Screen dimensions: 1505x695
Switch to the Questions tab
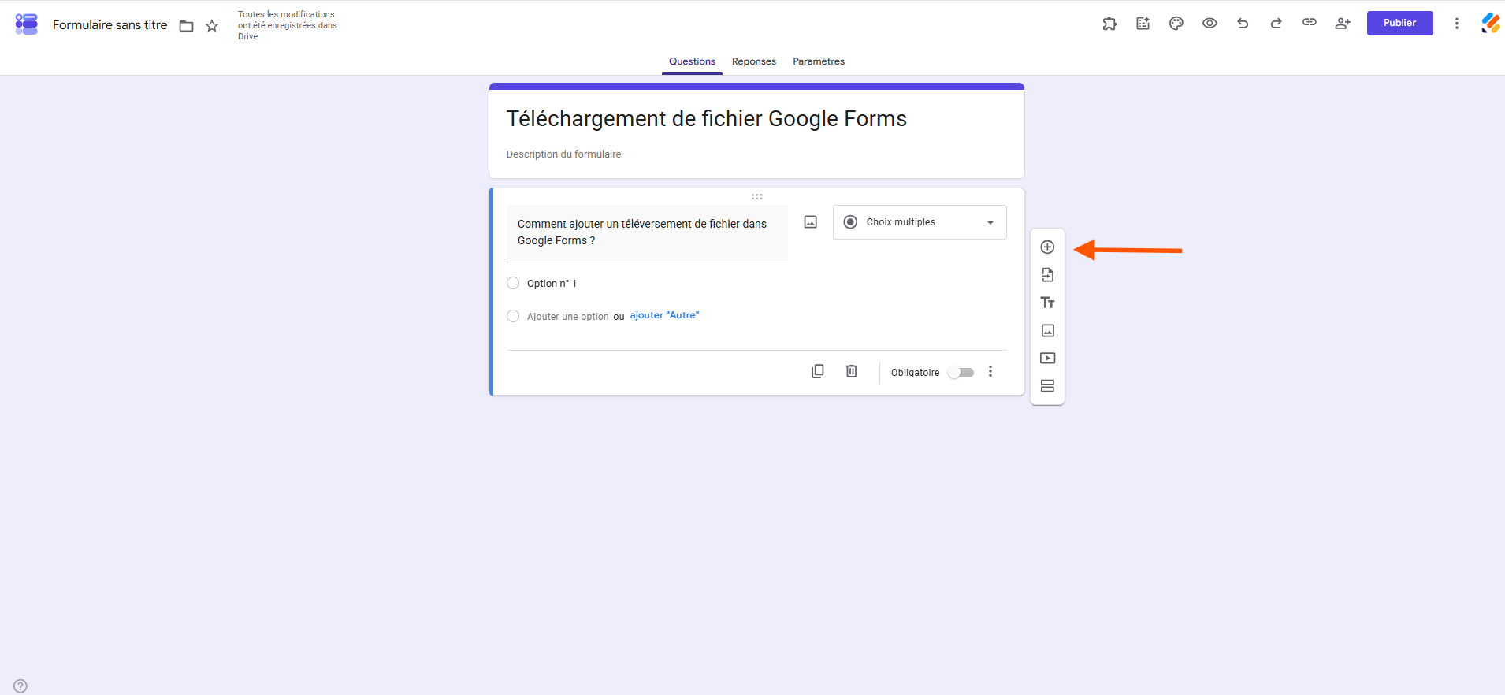[692, 61]
